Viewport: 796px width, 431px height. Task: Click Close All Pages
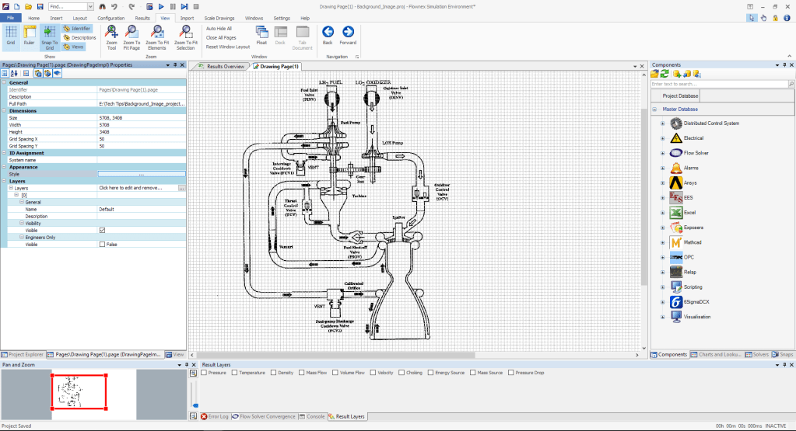click(221, 37)
